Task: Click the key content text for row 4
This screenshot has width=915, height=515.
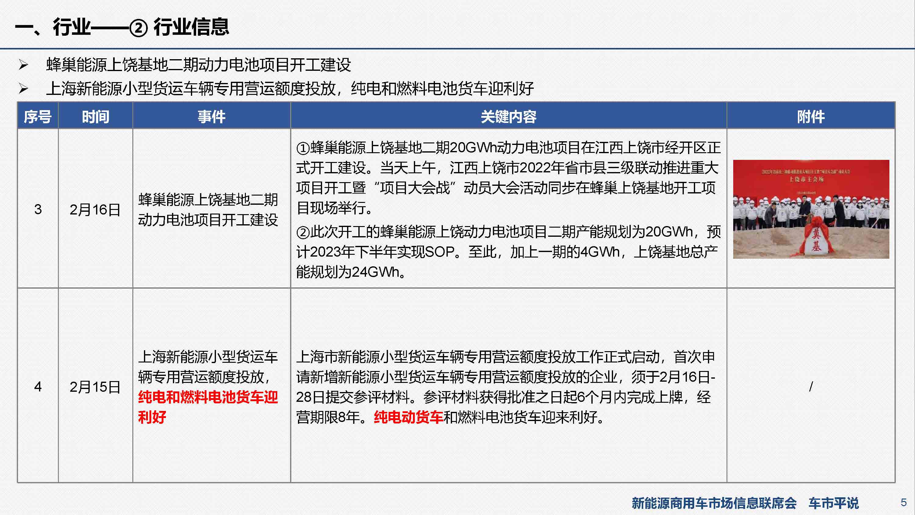Action: pos(506,387)
